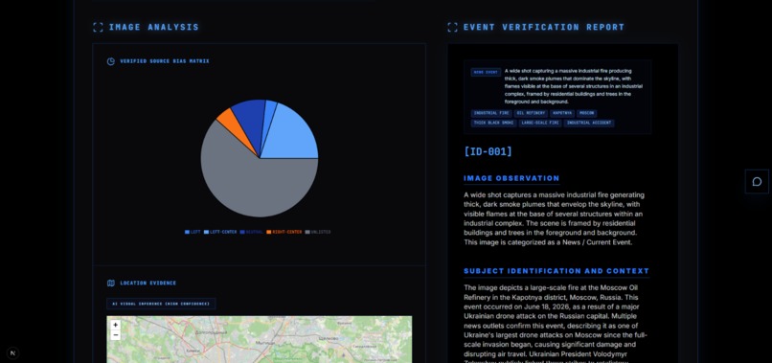This screenshot has width=772, height=363.
Task: Click the KAPOTNYA tag
Action: click(x=562, y=113)
